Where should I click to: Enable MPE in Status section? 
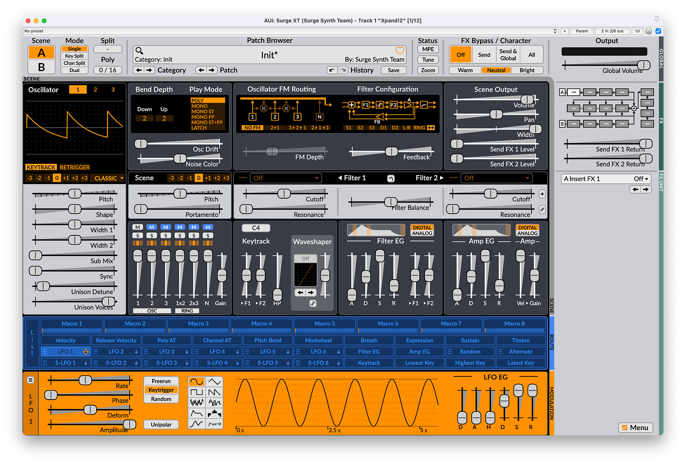428,49
